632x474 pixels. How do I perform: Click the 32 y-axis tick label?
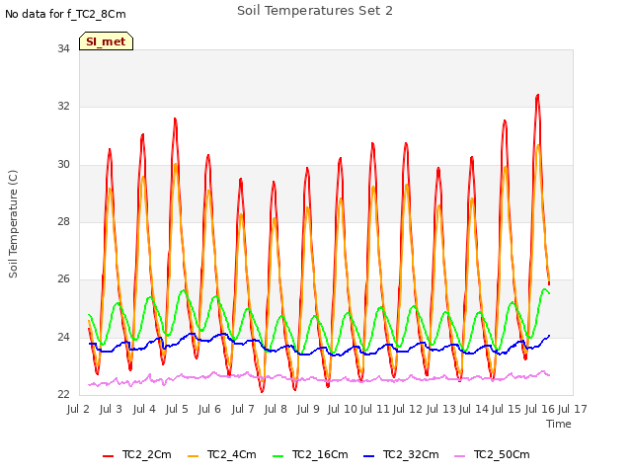tap(63, 106)
